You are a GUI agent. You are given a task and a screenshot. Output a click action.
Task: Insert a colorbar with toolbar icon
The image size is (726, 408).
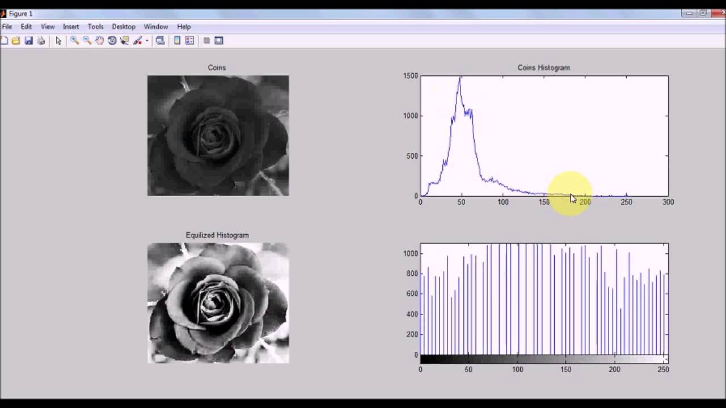coord(177,41)
